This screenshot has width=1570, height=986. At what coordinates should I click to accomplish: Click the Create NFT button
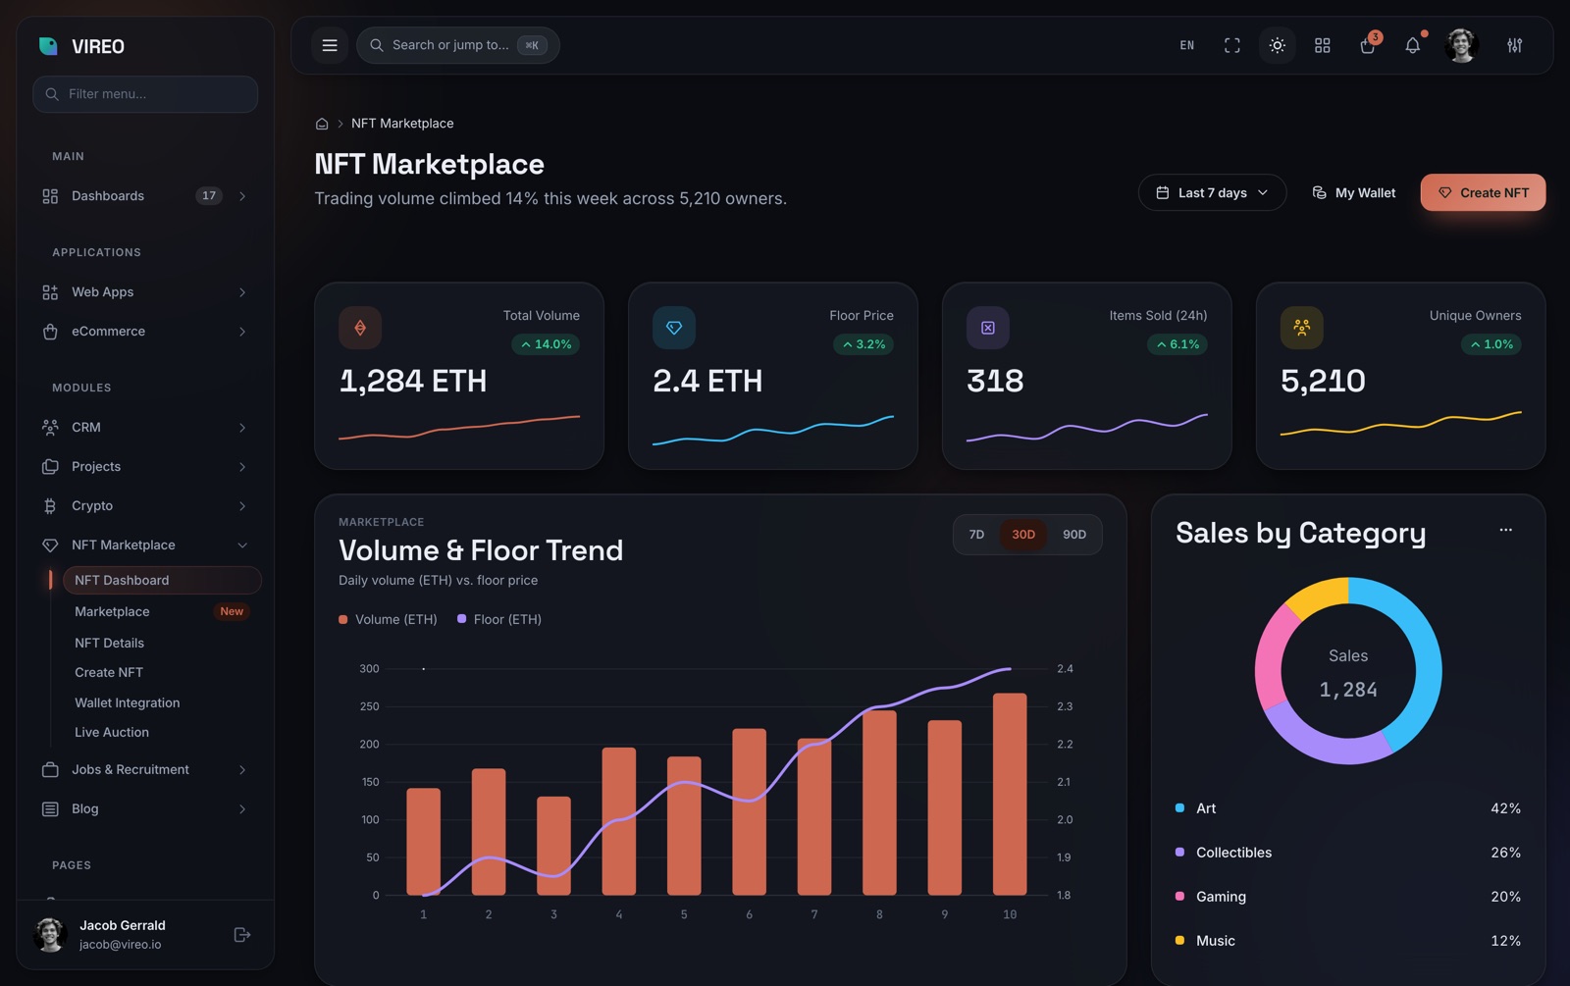click(x=1483, y=192)
